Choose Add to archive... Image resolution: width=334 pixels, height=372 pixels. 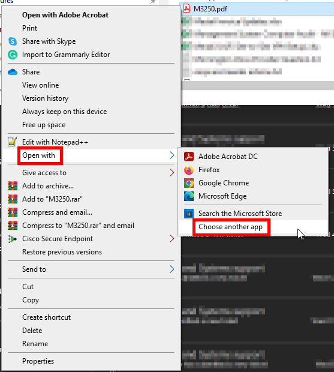pyautogui.click(x=92, y=186)
